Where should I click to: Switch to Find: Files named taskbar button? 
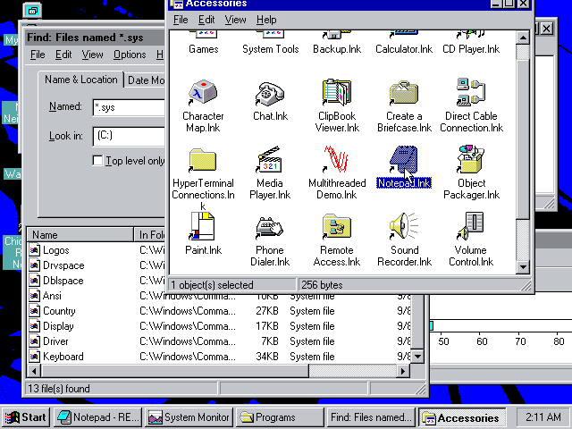(371, 417)
